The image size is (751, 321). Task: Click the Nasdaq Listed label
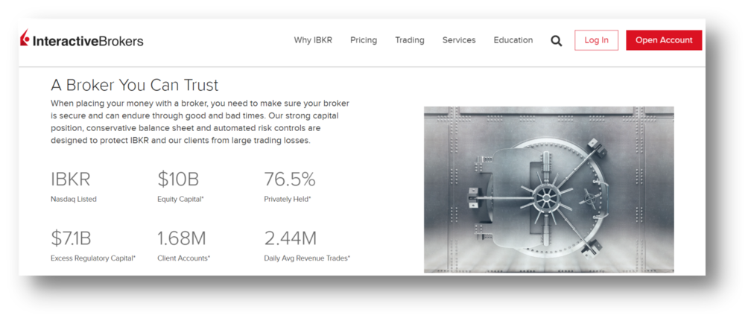[74, 199]
